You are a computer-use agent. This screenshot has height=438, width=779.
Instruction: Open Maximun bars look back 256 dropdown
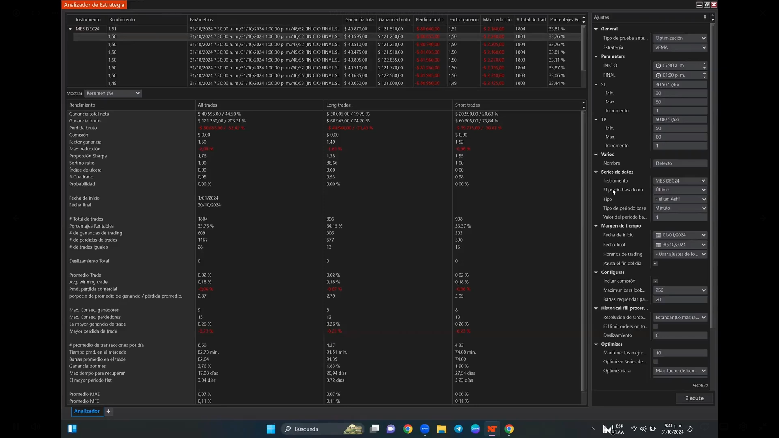pos(680,290)
